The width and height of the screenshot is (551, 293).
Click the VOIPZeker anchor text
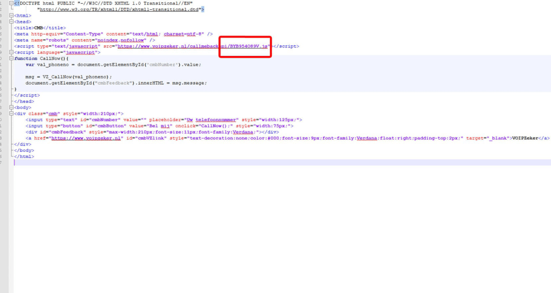(525, 138)
